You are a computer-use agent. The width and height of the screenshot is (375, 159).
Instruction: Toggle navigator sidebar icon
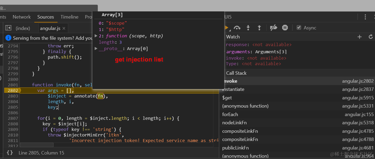click(8, 28)
